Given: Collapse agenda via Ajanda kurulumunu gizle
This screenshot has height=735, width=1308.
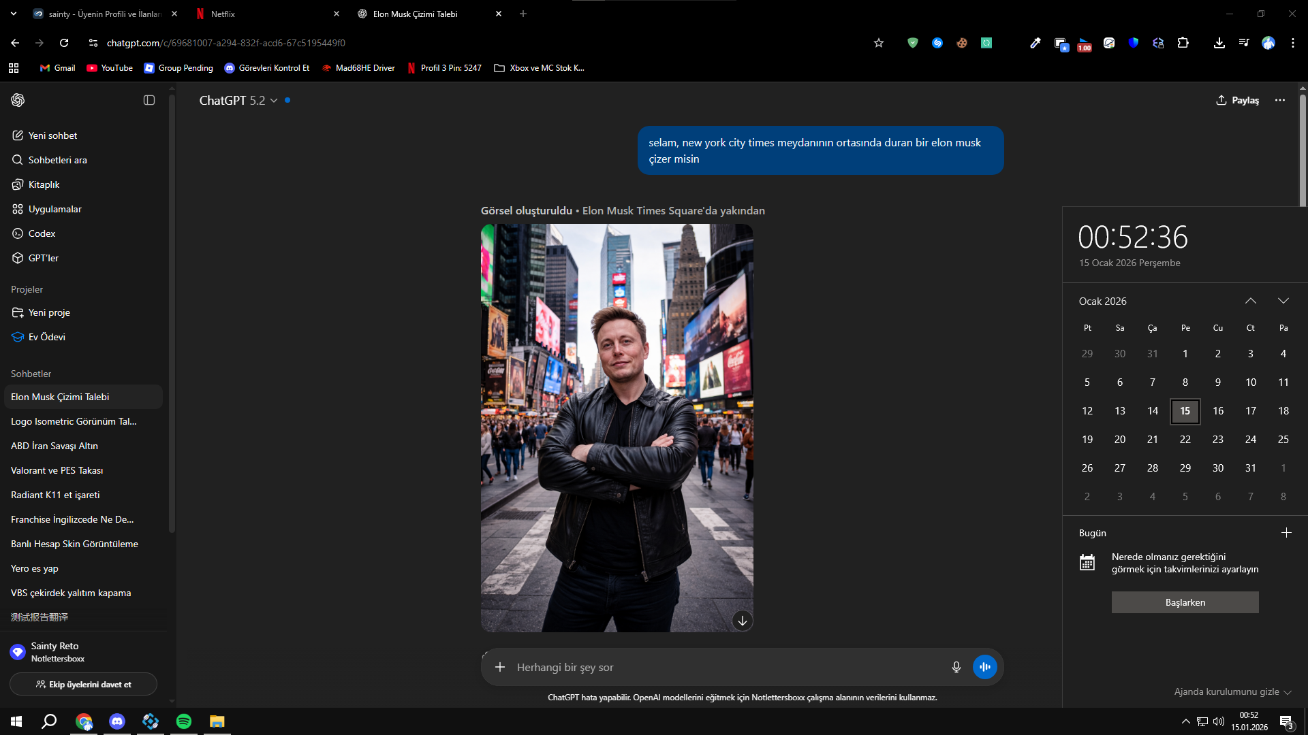Looking at the screenshot, I should pos(1232,691).
